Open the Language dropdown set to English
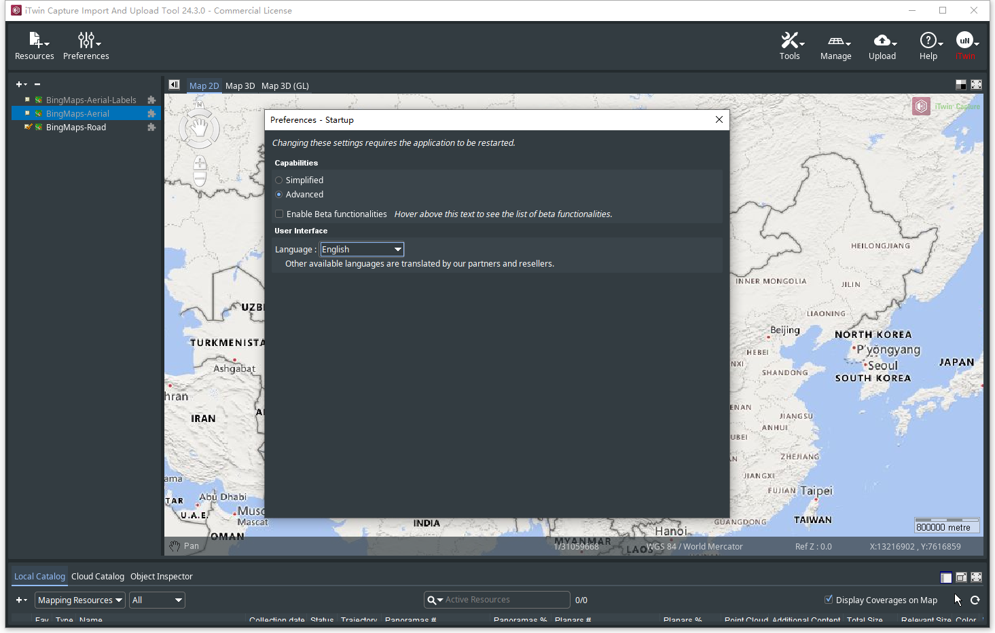 click(362, 249)
